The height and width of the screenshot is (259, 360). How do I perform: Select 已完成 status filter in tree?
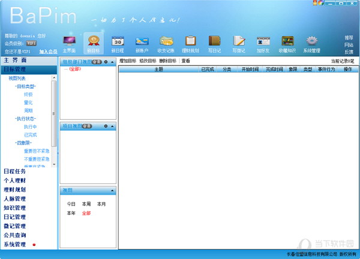tap(31, 135)
